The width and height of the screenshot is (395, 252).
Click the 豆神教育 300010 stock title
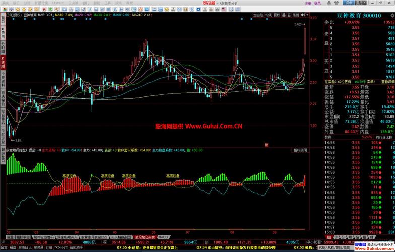[x=359, y=16]
